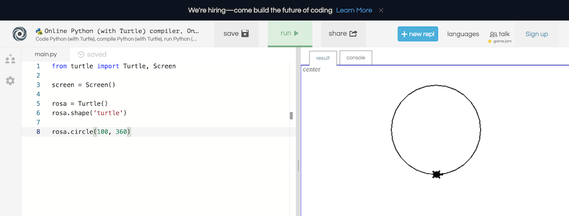The width and height of the screenshot is (569, 216).
Task: Click the talk people icon
Action: (x=493, y=35)
